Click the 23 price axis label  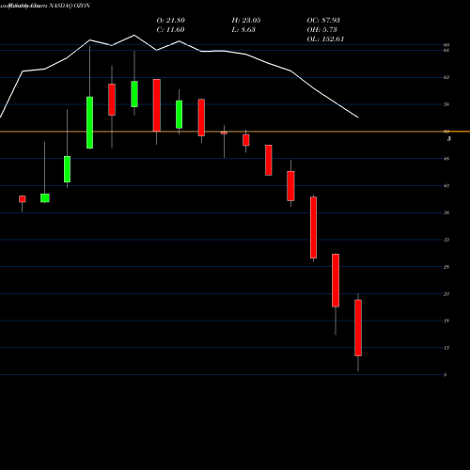446,294
